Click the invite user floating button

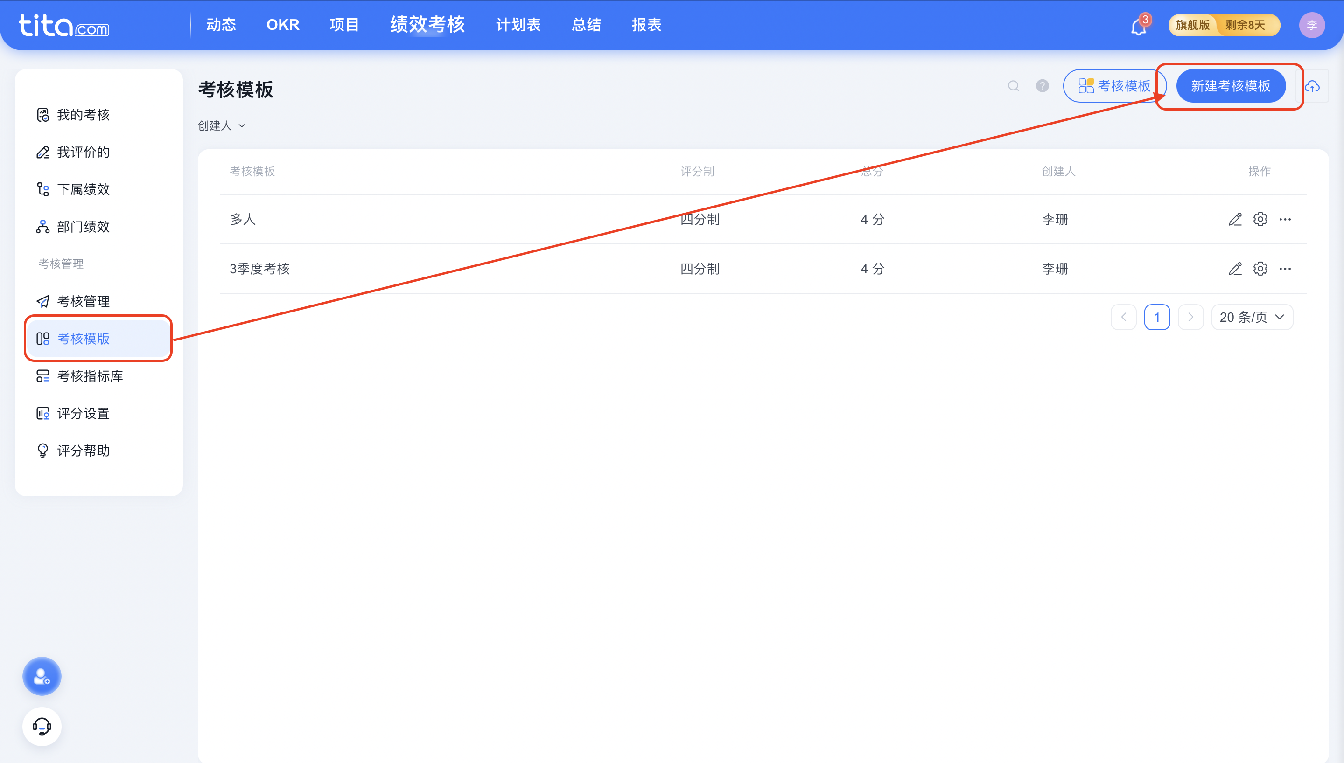(x=42, y=676)
